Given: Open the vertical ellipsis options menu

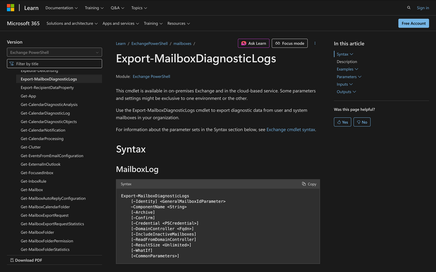Looking at the screenshot, I should point(315,43).
